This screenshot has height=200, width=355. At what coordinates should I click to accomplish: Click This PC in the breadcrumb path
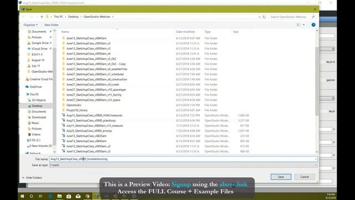pos(58,17)
